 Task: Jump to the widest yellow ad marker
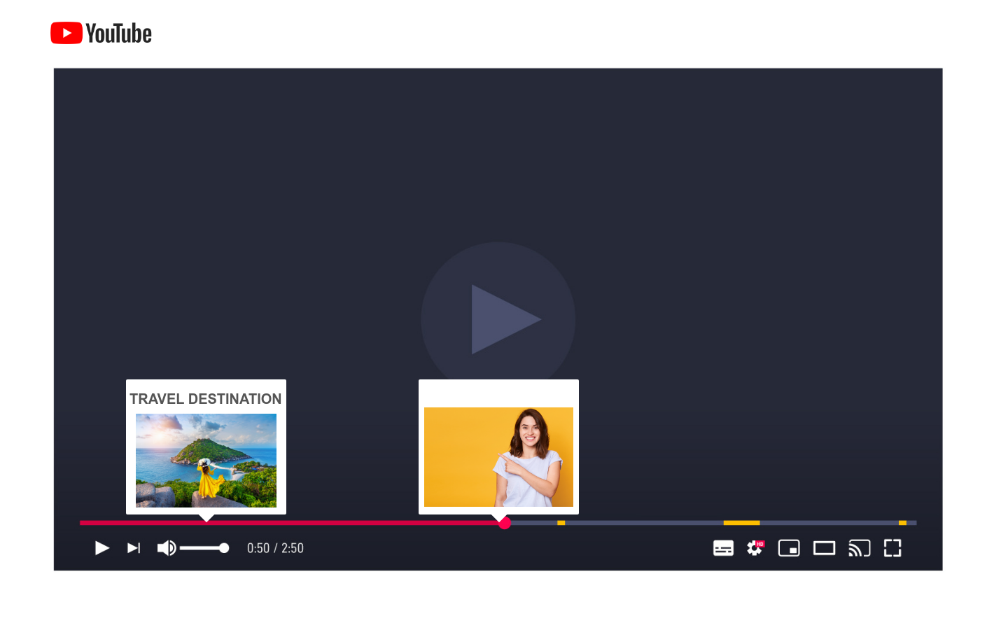click(x=741, y=523)
